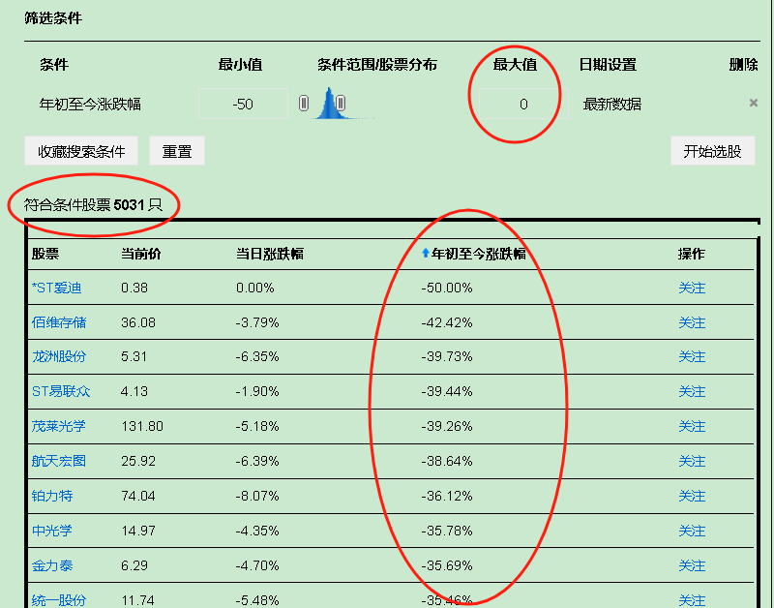Screen dimensions: 774x608
Task: Click the daily change value -6.39%
Action: point(257,461)
